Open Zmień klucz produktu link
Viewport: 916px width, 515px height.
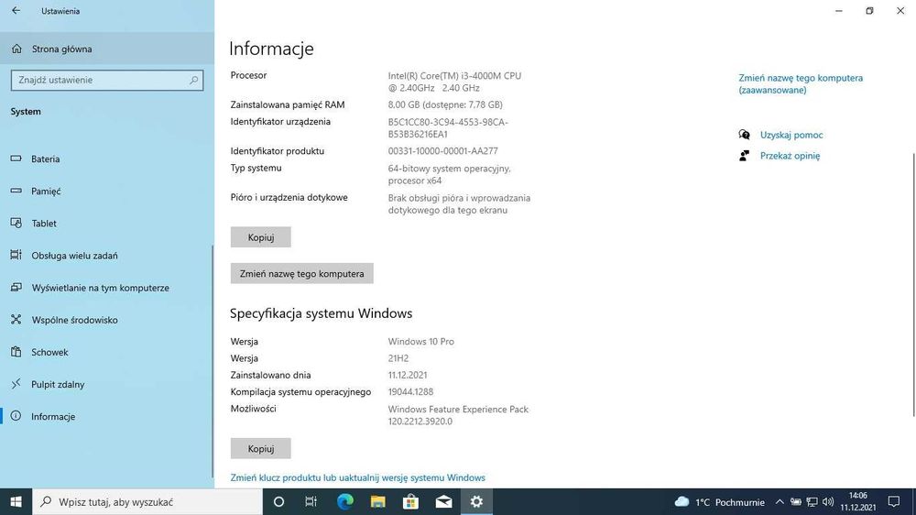tap(357, 477)
